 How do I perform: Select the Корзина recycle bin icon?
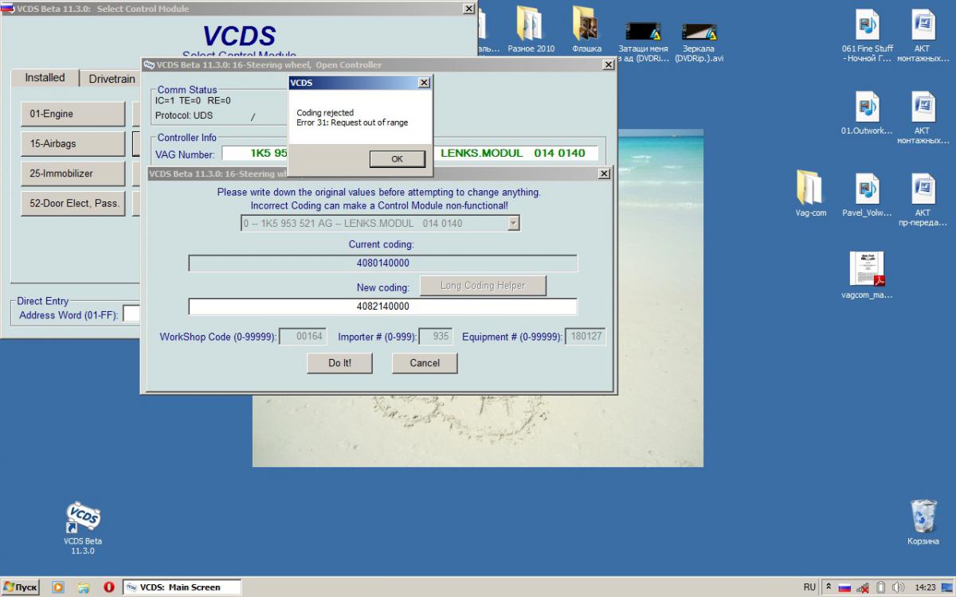click(x=923, y=522)
